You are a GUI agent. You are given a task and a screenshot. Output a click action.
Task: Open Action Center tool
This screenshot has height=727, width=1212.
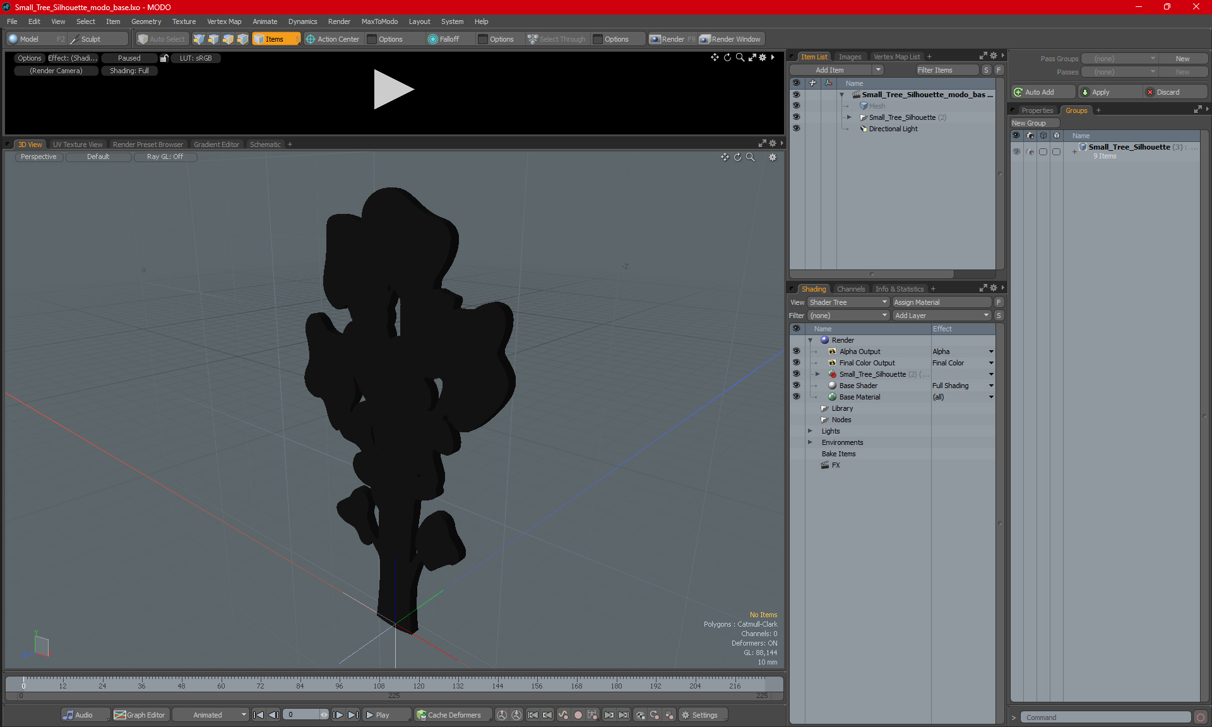tap(333, 39)
